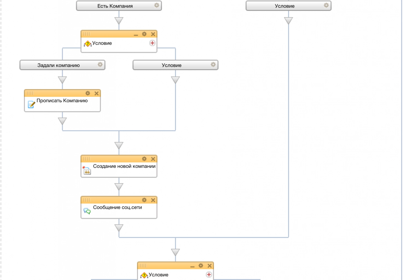Delete the Сообщение соц.сети block
Viewport: 403px width, 280px height.
pos(153,200)
